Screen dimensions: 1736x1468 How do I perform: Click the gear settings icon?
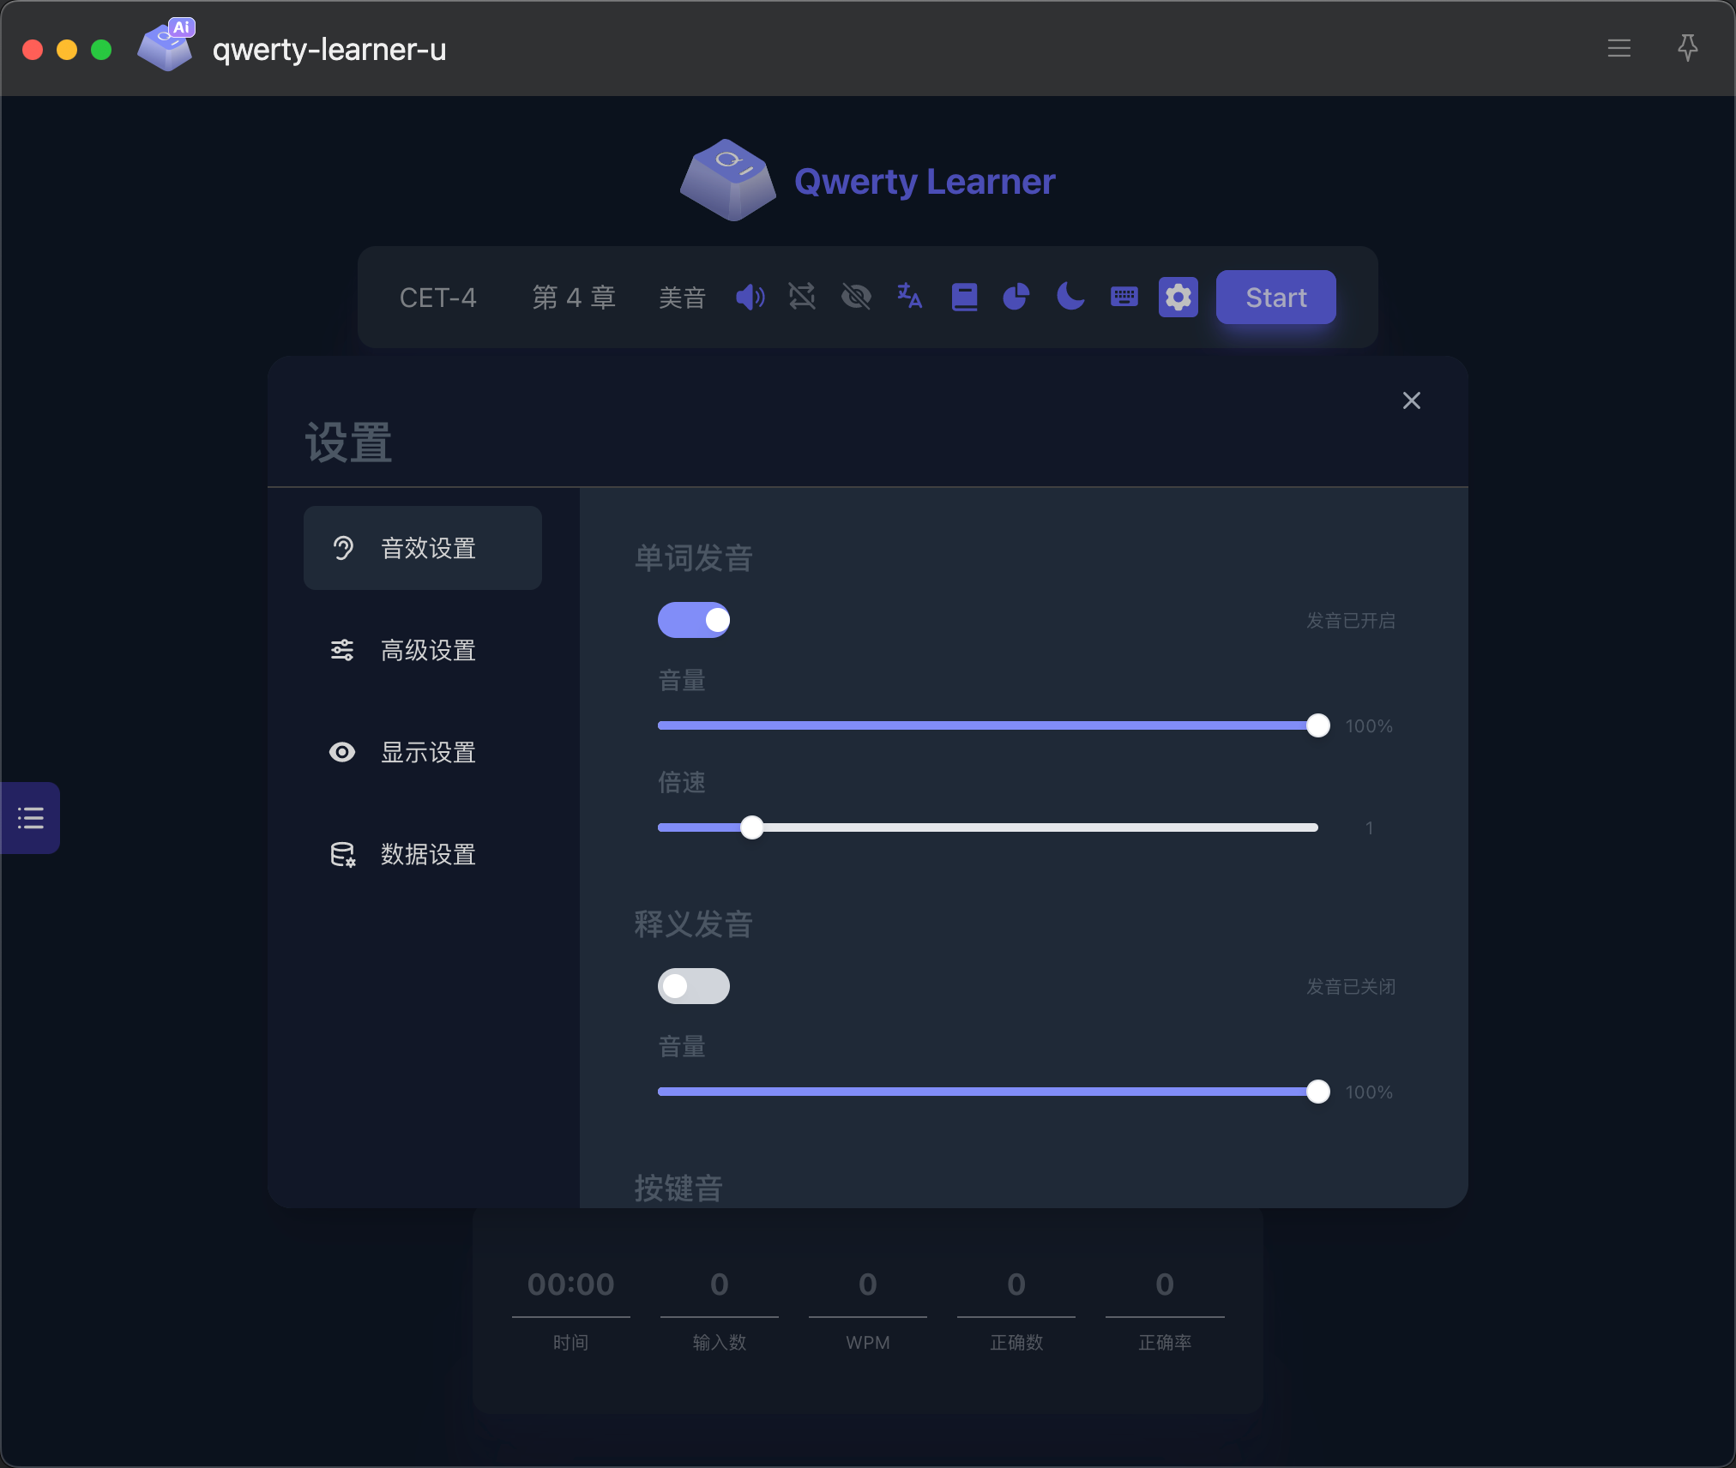click(x=1178, y=298)
